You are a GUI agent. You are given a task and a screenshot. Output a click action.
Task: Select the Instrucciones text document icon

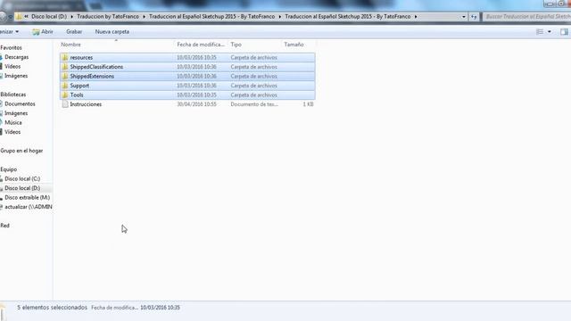click(65, 104)
